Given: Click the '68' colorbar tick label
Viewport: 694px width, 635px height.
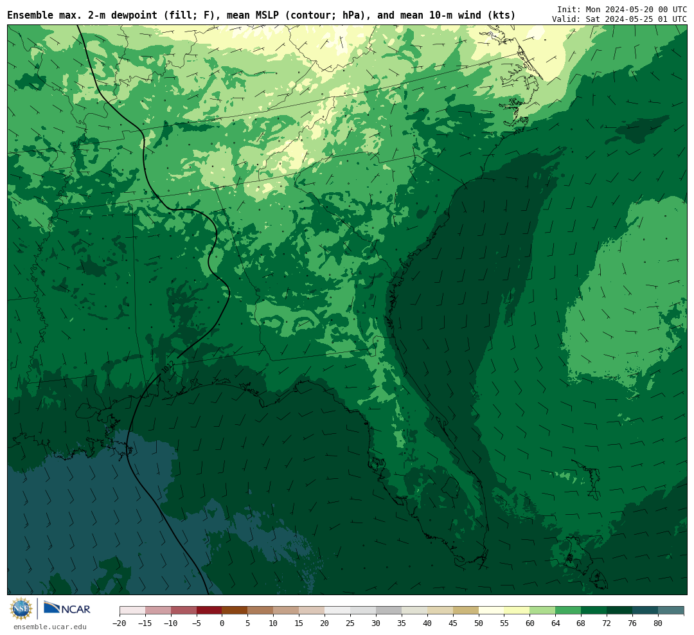Looking at the screenshot, I should tap(581, 623).
